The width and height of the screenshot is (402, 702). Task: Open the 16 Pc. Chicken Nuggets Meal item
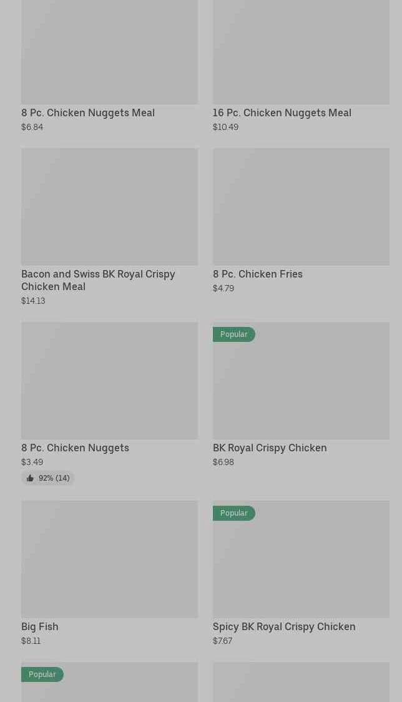[282, 113]
